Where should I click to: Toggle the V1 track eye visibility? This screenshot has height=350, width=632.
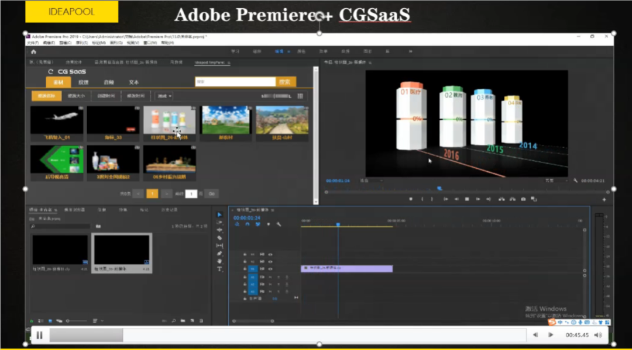click(x=270, y=269)
